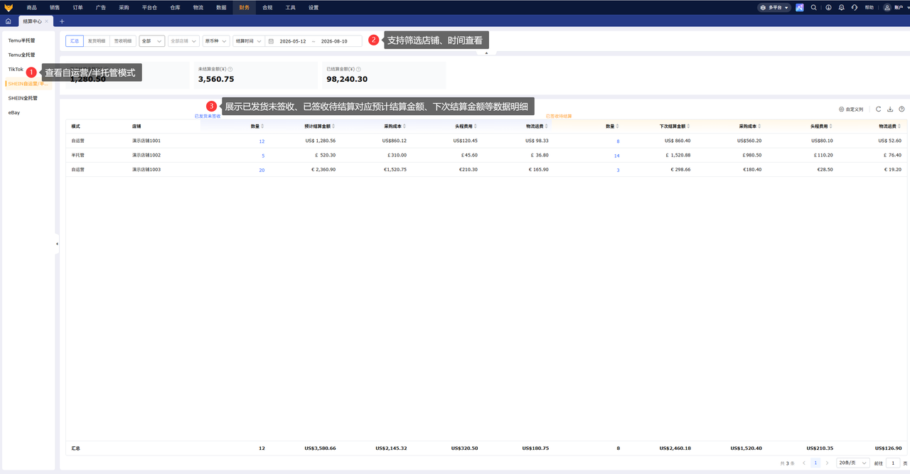Viewport: 910px width, 474px height.
Task: Select page number 1
Action: point(815,463)
